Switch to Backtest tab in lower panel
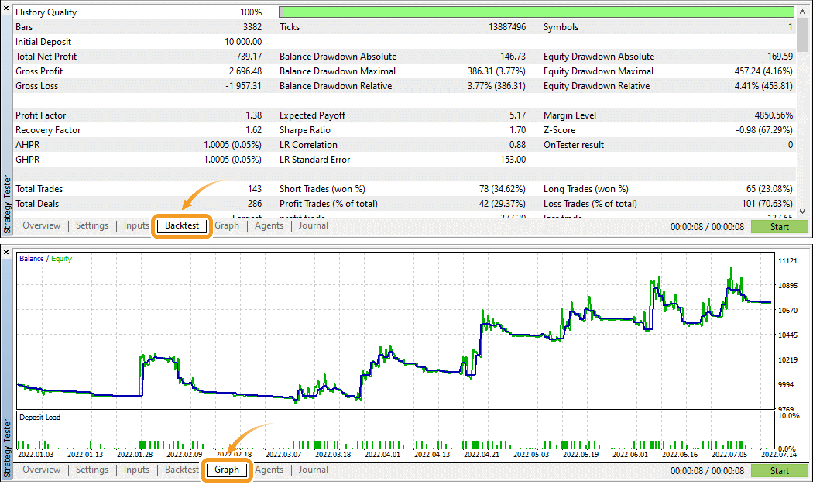 182,470
